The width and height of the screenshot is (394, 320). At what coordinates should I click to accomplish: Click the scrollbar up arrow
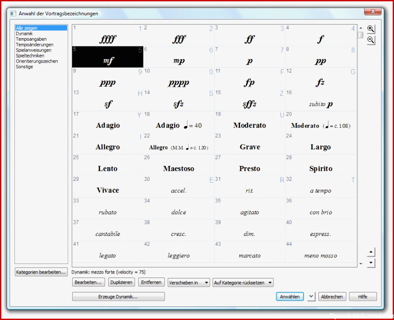(x=361, y=28)
